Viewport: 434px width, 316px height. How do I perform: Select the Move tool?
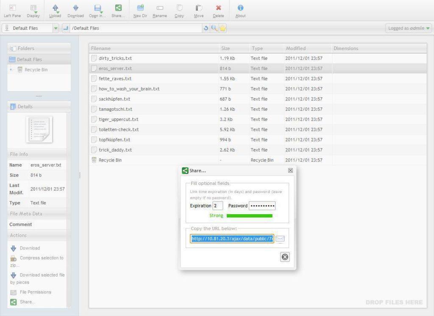coord(199,10)
